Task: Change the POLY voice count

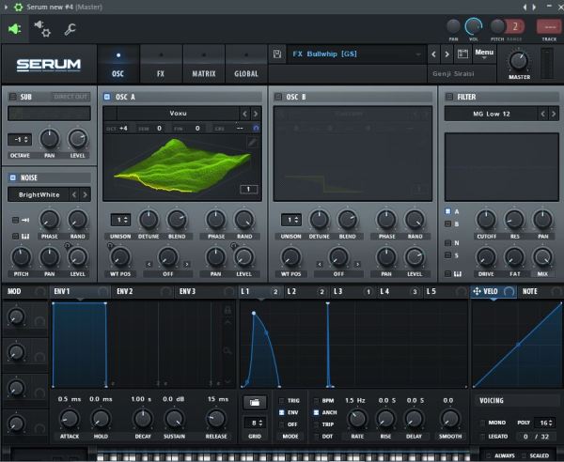Action: [x=544, y=423]
